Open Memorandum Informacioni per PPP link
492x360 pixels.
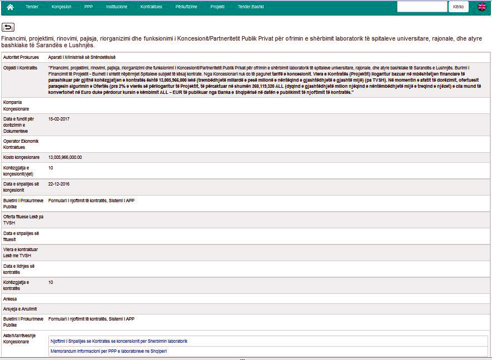(x=109, y=351)
